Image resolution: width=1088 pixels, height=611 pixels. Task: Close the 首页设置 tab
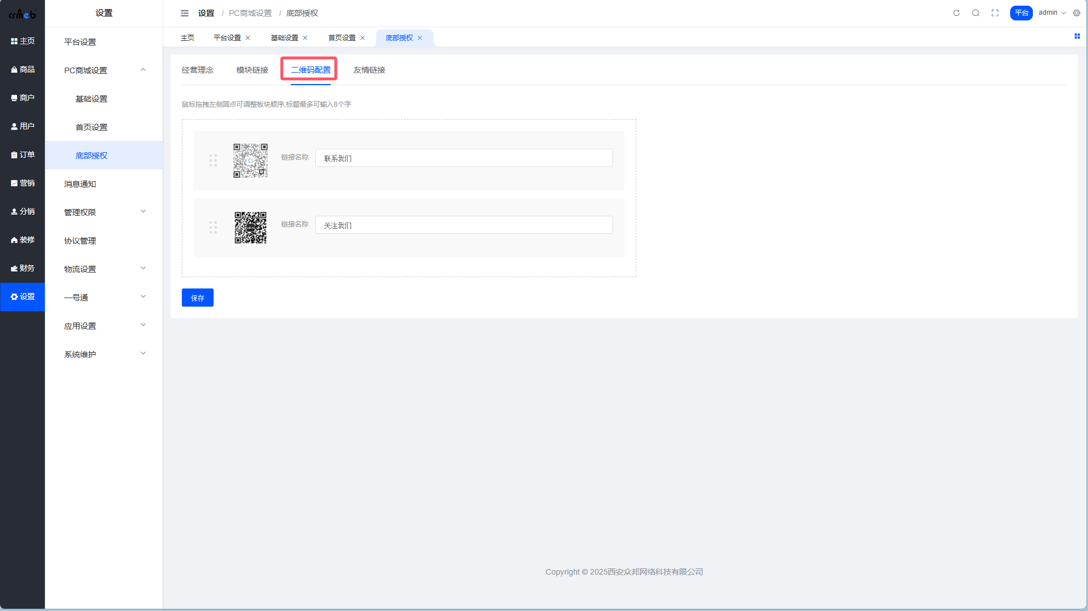[362, 38]
